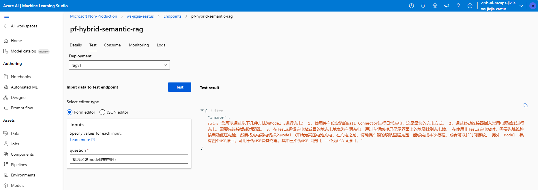Select the Test tab

pos(93,45)
